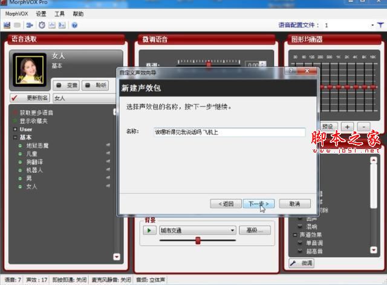This screenshot has width=387, height=285.
Task: Click the speaker icon on the 女人 row
Action: (x=108, y=186)
